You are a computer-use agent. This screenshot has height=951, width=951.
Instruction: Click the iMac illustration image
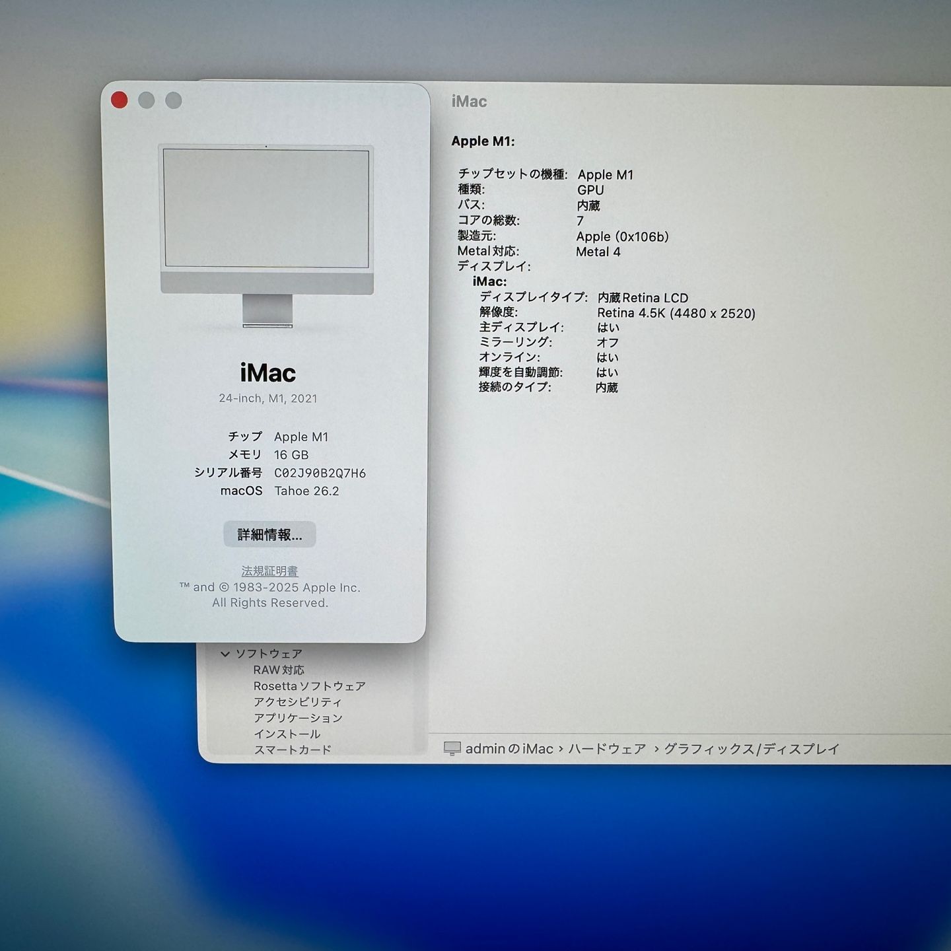(267, 236)
